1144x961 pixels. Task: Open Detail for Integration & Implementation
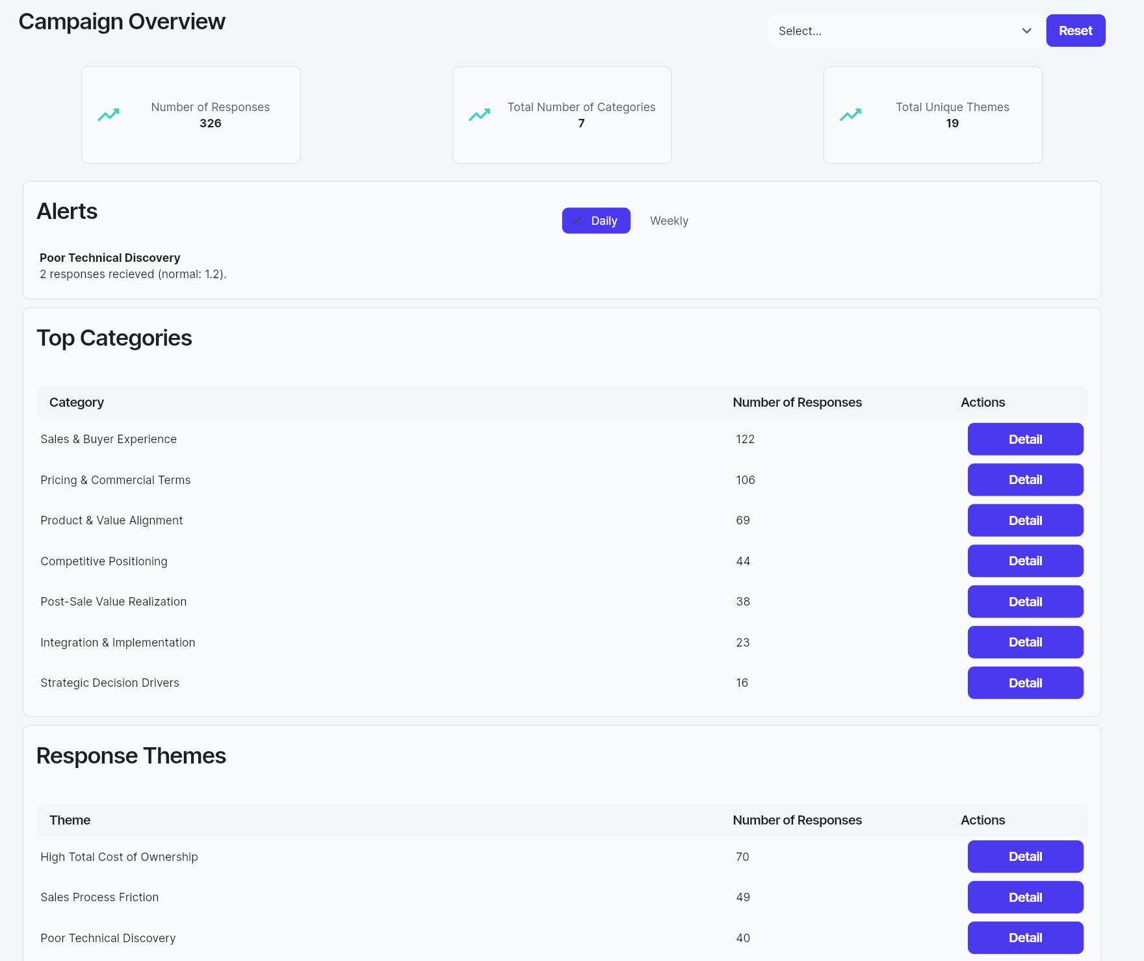(1025, 642)
